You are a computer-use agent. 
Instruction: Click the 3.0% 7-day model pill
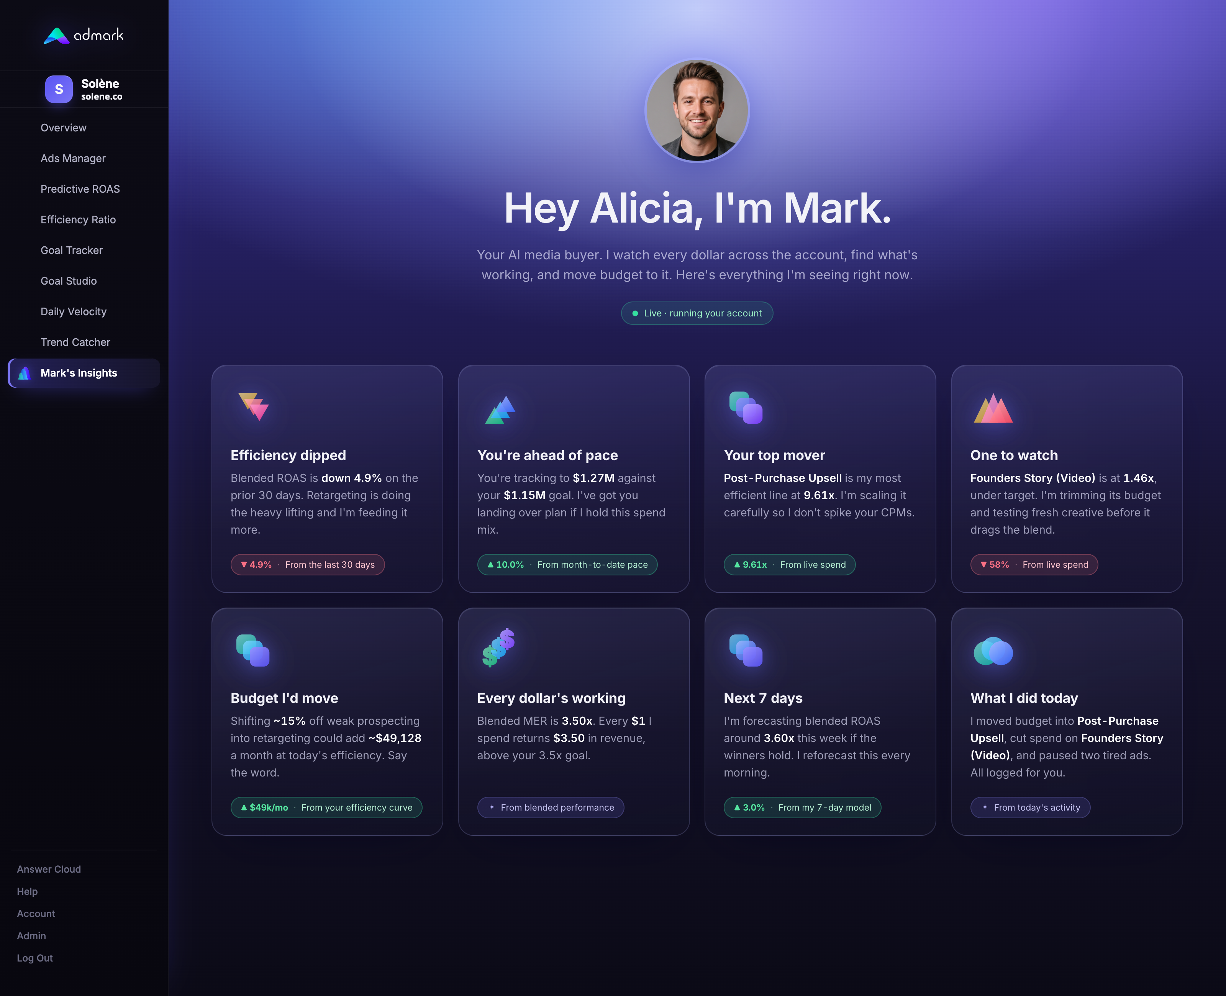tap(803, 807)
